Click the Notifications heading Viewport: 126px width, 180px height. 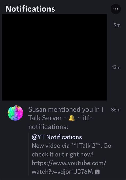point(30,9)
